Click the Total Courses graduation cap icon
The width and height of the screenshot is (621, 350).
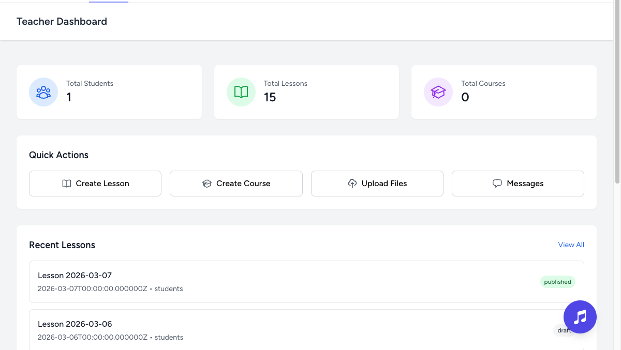pyautogui.click(x=438, y=92)
